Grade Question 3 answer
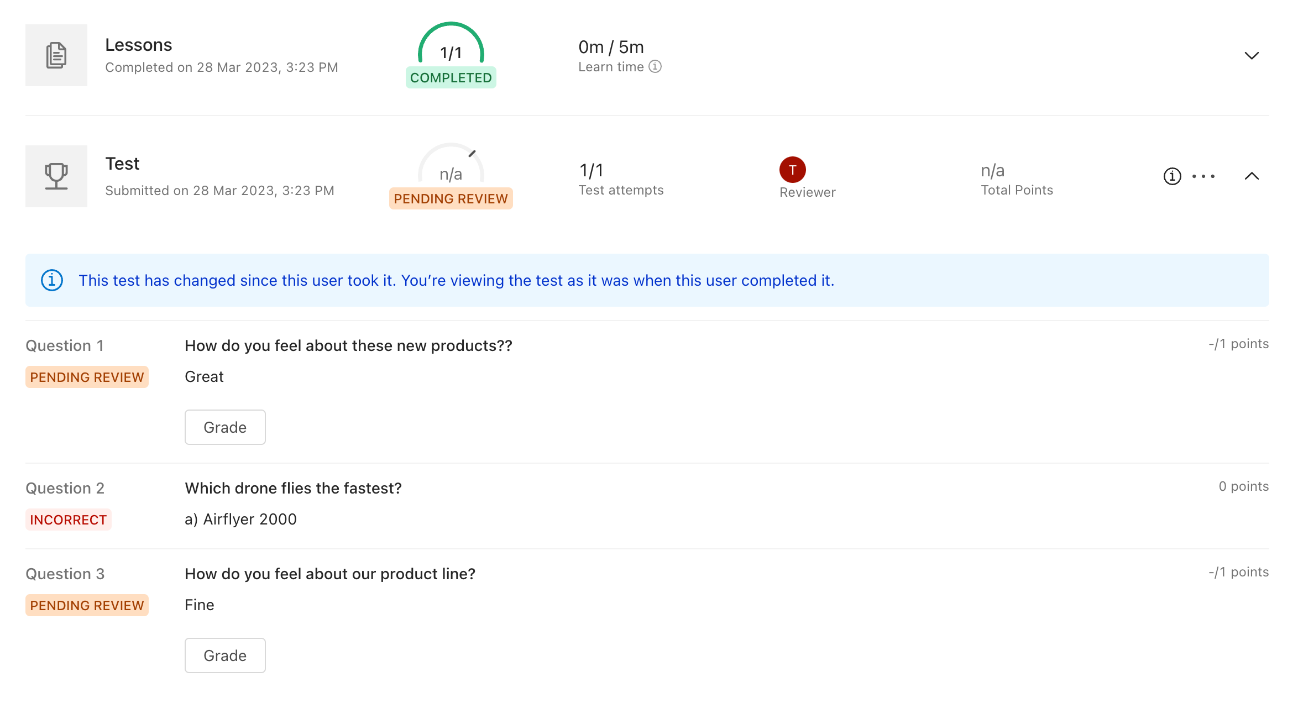This screenshot has height=703, width=1298. (x=225, y=655)
